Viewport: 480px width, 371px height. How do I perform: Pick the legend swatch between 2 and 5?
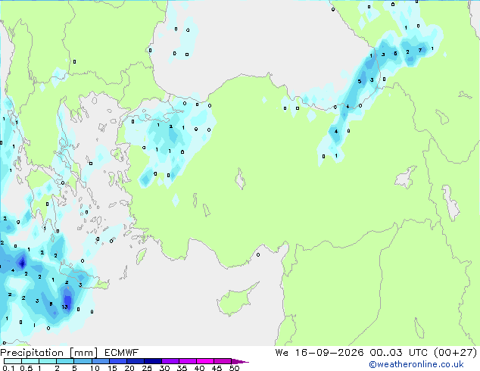coord(66,361)
